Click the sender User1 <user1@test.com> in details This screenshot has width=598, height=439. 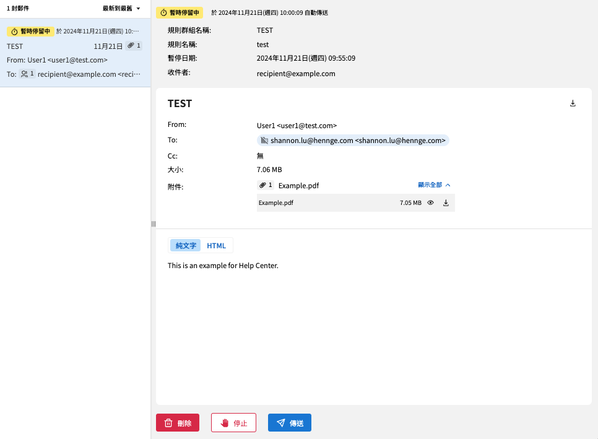click(x=297, y=126)
